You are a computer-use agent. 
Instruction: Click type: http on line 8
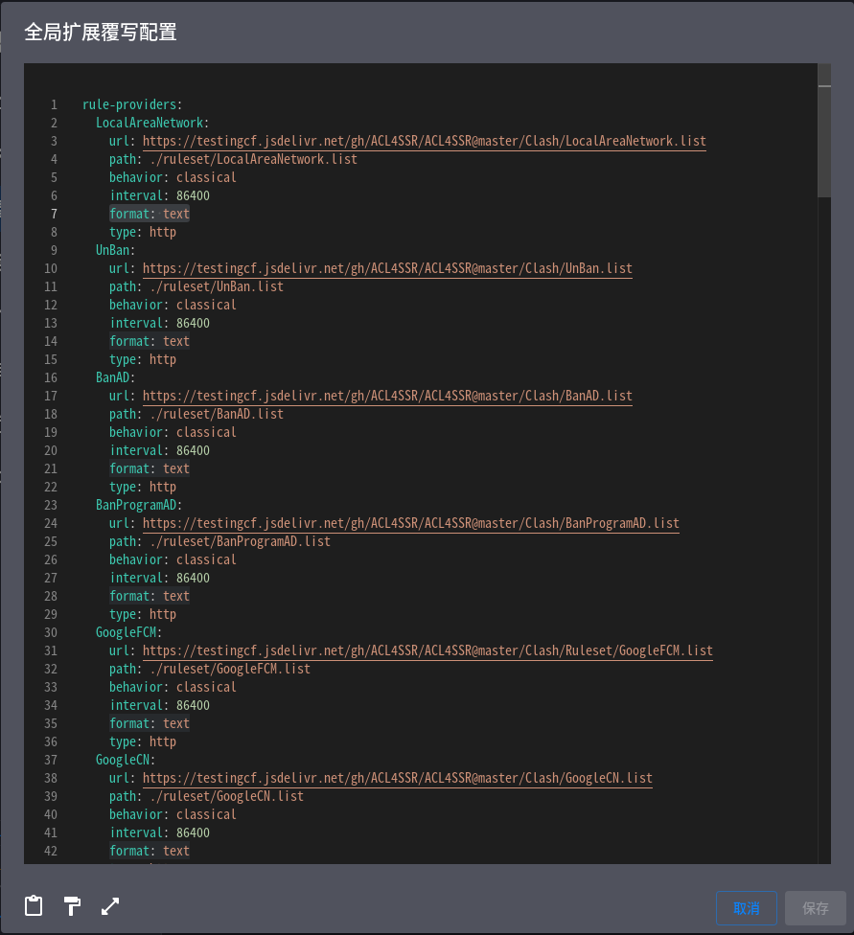143,232
